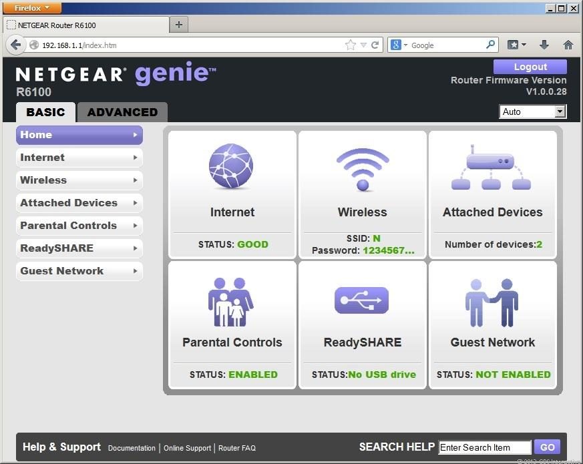The width and height of the screenshot is (583, 464).
Task: Open the Internet globe tile icon
Action: pos(231,166)
